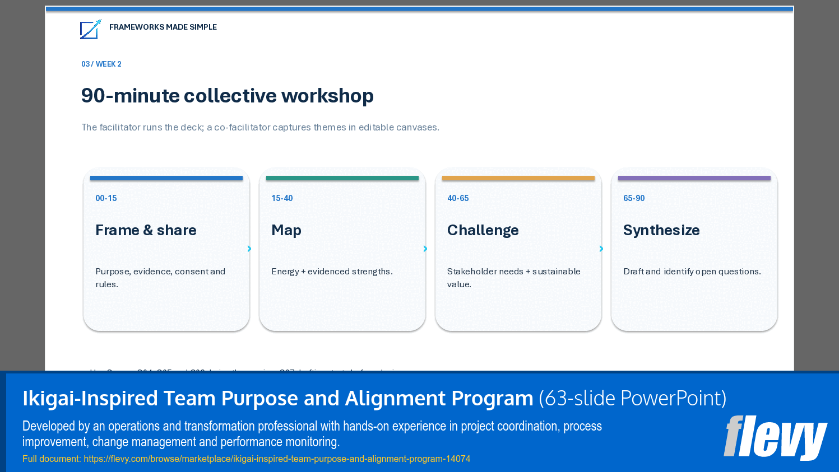Select the Challenge card heading
The height and width of the screenshot is (472, 839).
click(x=483, y=230)
